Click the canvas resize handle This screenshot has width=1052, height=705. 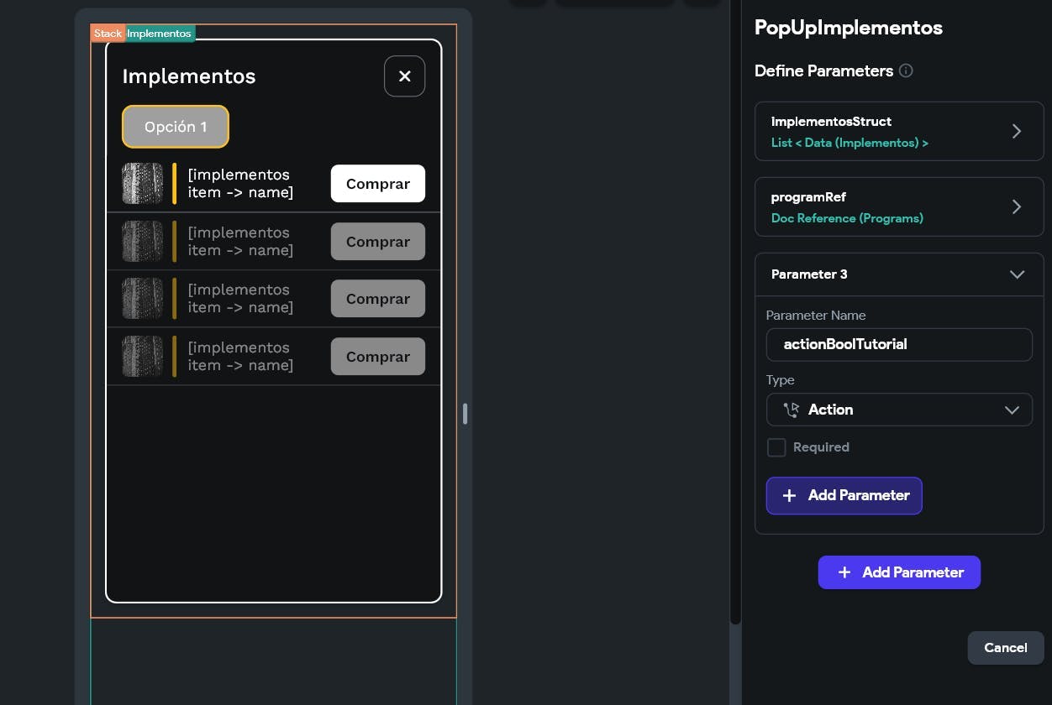[x=465, y=413]
